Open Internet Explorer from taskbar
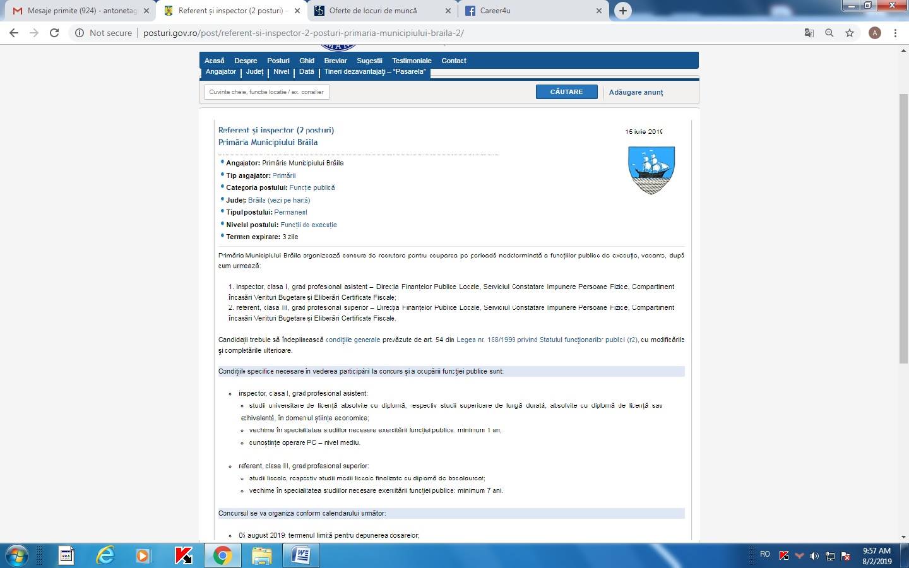The image size is (909, 568). [x=105, y=555]
